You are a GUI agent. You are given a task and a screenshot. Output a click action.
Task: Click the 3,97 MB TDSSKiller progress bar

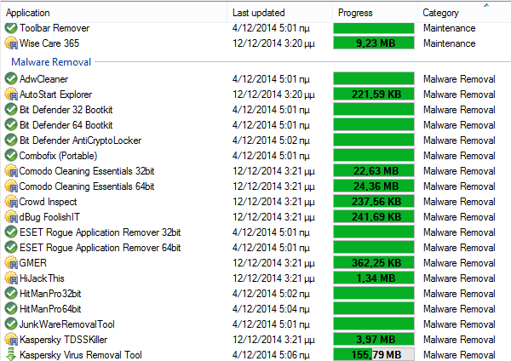[374, 339]
